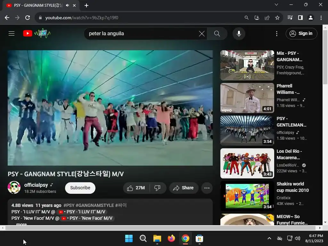Like the video with 27M likes
The width and height of the screenshot is (328, 246).
(136, 188)
